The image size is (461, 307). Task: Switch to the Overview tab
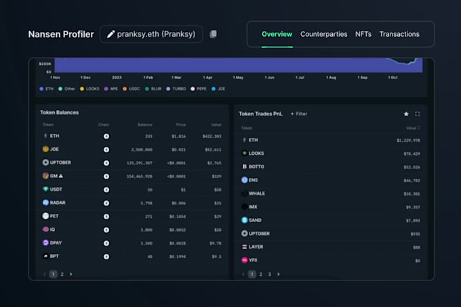[x=277, y=34]
